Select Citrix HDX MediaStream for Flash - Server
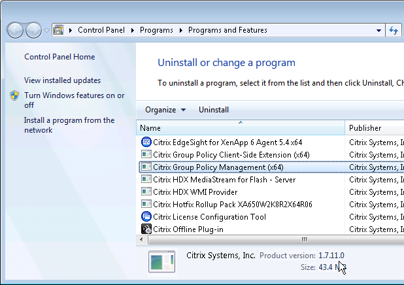 click(x=271, y=179)
